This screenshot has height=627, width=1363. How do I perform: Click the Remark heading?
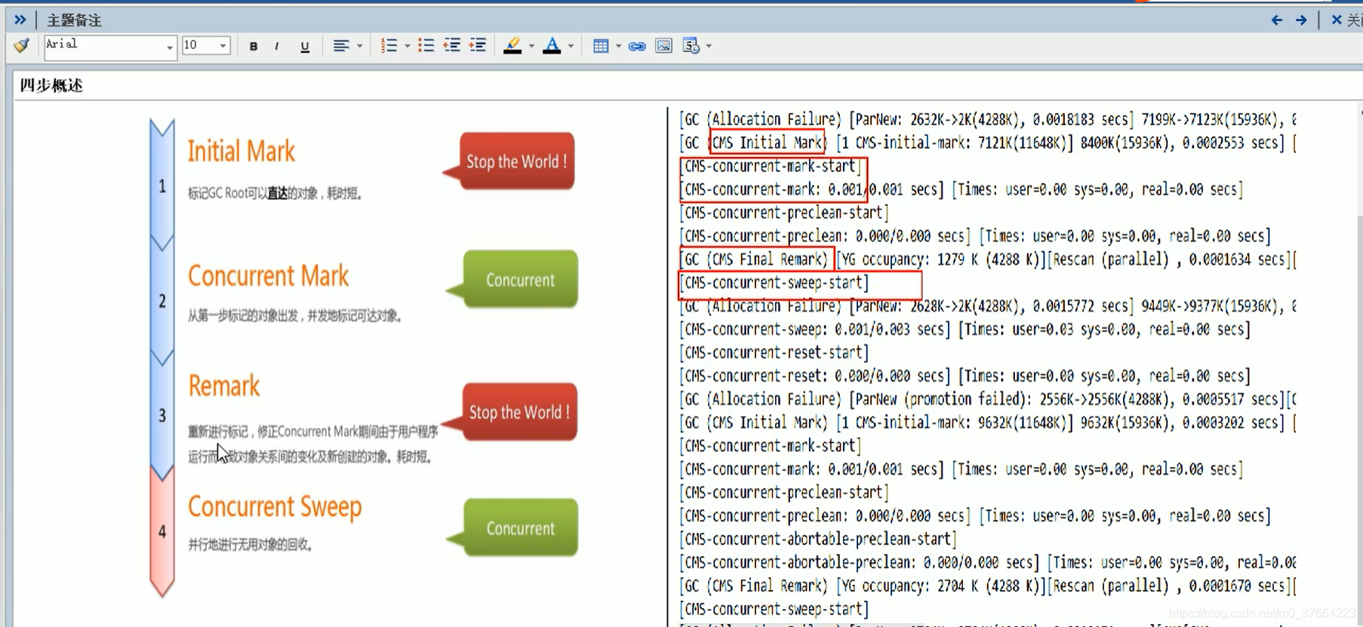tap(224, 386)
